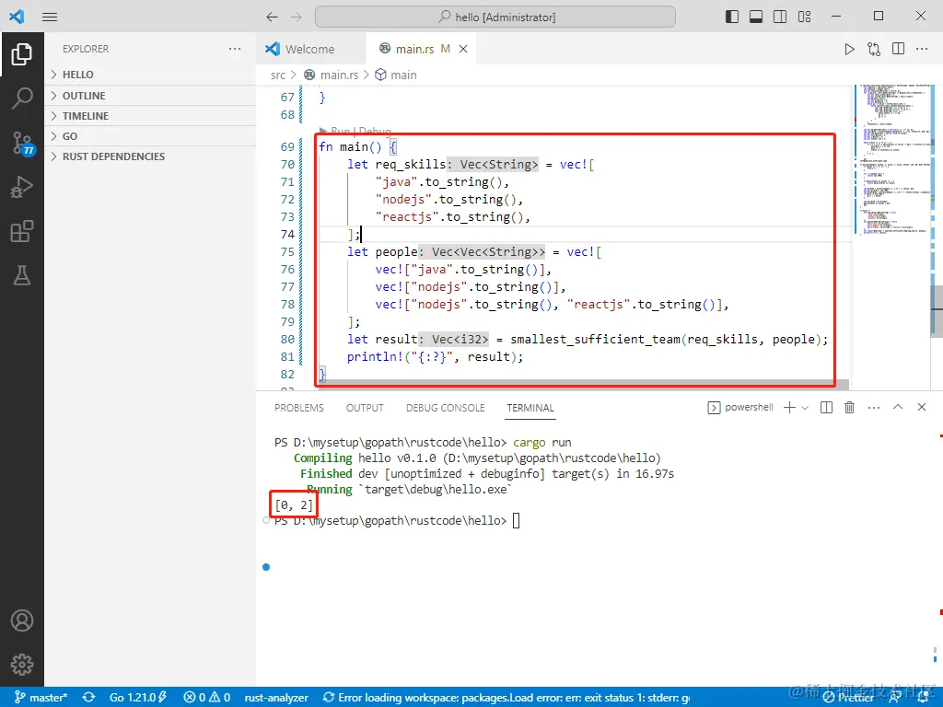Click the editor minimap
The image size is (943, 707).
[x=891, y=159]
